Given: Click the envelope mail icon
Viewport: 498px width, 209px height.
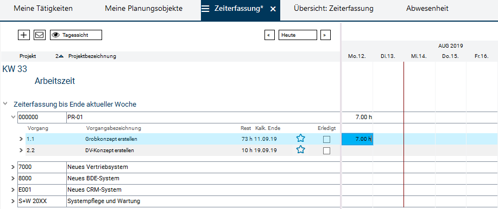Looking at the screenshot, I should point(40,35).
